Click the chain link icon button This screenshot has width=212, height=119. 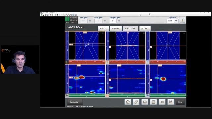click(x=136, y=102)
